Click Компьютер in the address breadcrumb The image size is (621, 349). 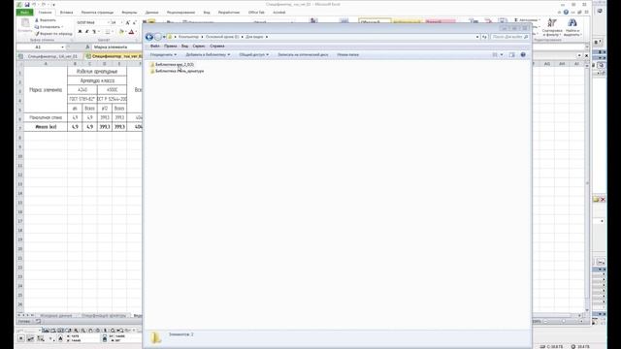coord(188,37)
